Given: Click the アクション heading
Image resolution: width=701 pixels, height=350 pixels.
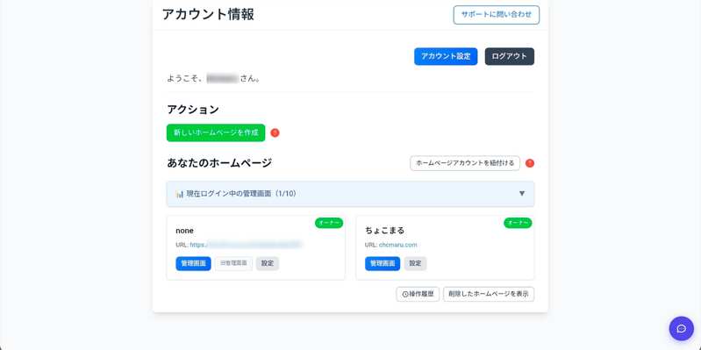Looking at the screenshot, I should [193, 109].
